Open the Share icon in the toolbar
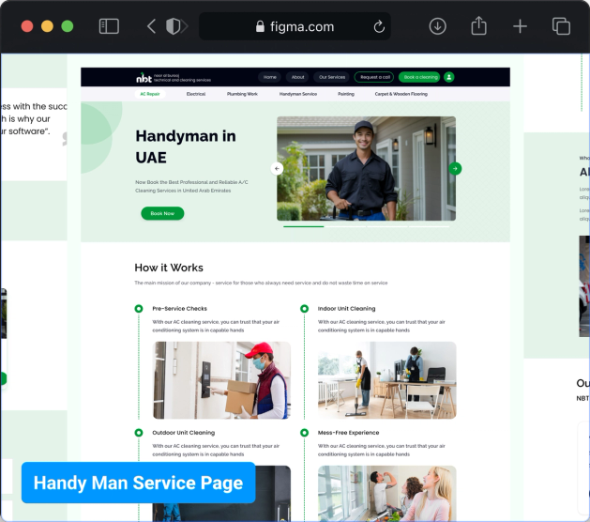The height and width of the screenshot is (522, 590). 478,25
